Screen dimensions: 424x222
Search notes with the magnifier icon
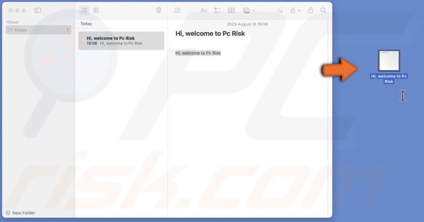click(x=323, y=10)
